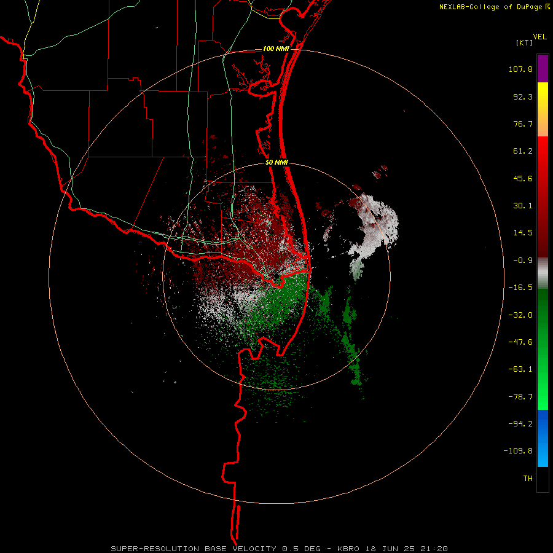The image size is (553, 553).
Task: Click the TH label in the legend
Action: [528, 479]
